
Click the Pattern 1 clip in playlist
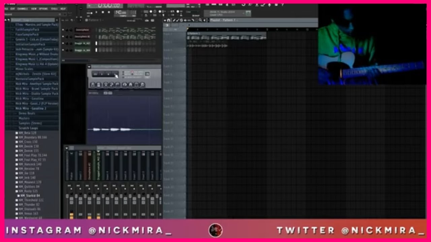227,36
